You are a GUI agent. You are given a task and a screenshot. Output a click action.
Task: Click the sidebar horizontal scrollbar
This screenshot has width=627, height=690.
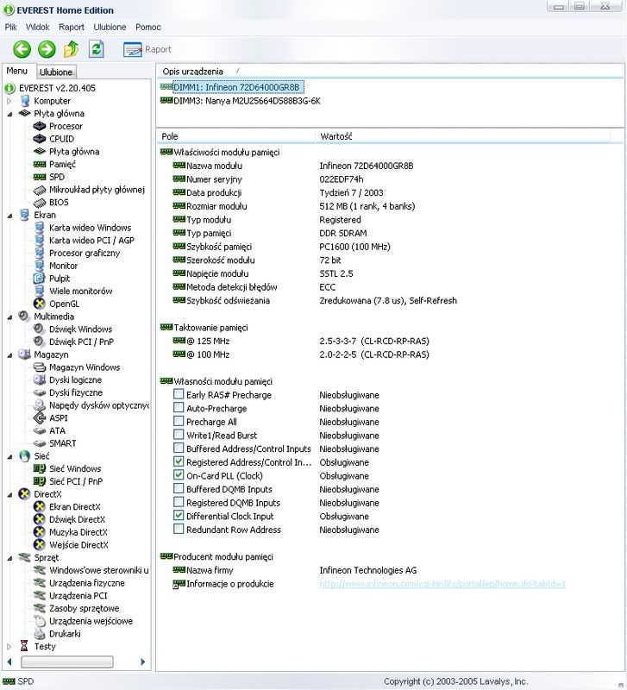pos(69,662)
